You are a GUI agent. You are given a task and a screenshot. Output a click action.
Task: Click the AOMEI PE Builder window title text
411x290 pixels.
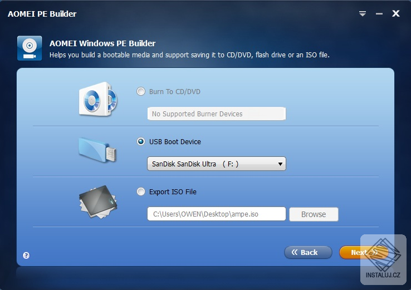click(x=42, y=14)
